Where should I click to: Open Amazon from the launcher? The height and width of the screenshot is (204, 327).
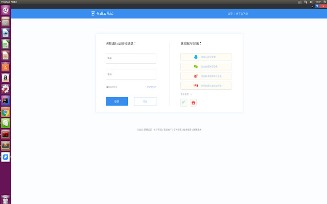[6, 78]
